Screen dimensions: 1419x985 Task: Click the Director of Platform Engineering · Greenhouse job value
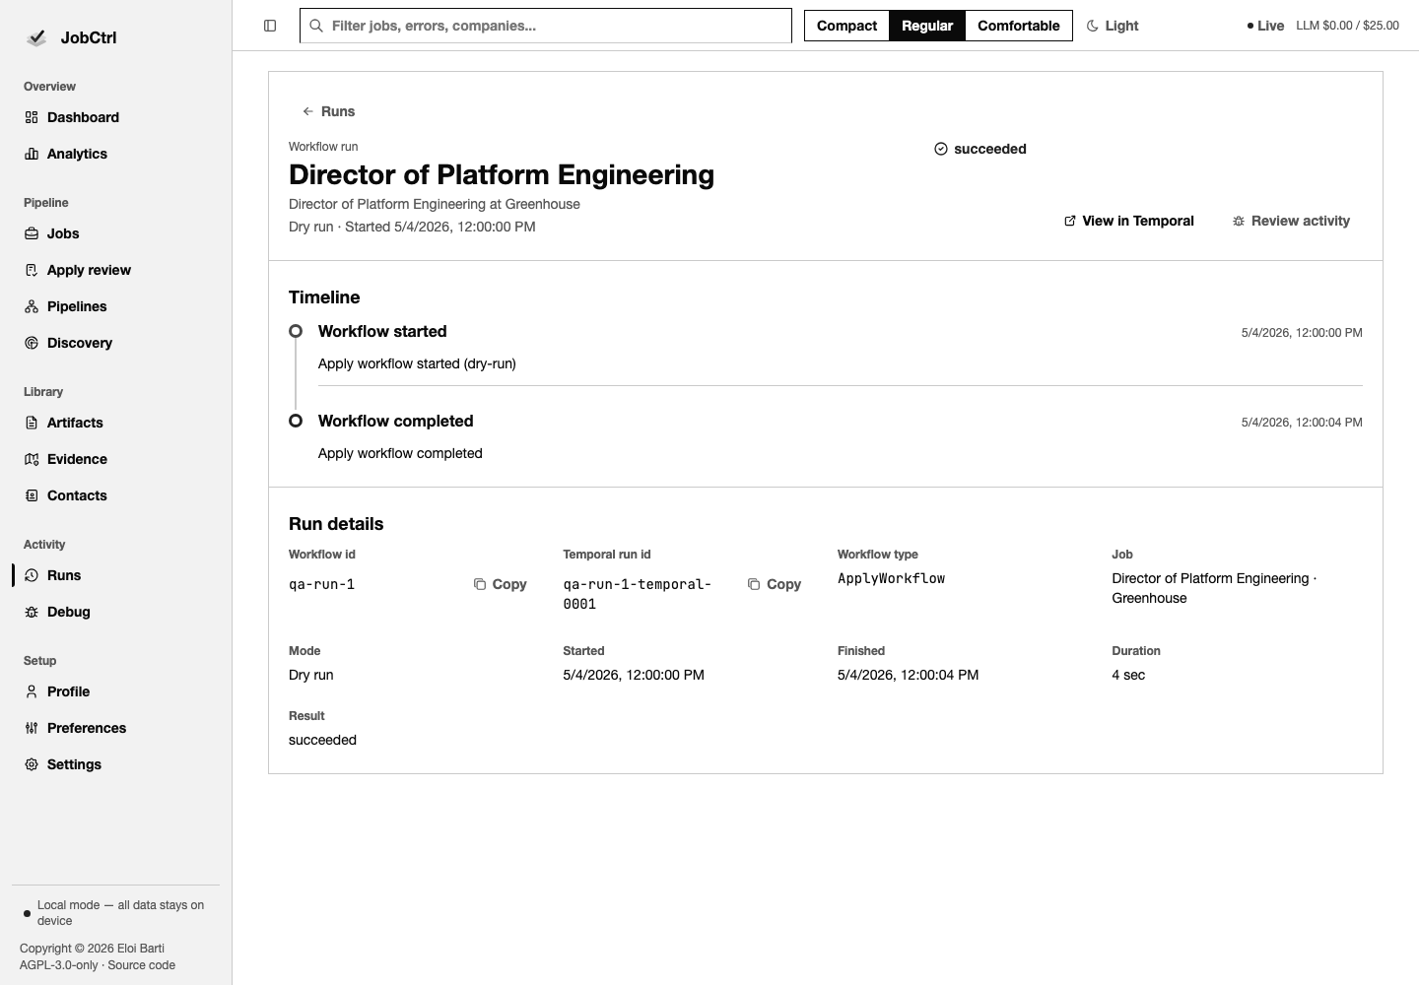(1214, 588)
